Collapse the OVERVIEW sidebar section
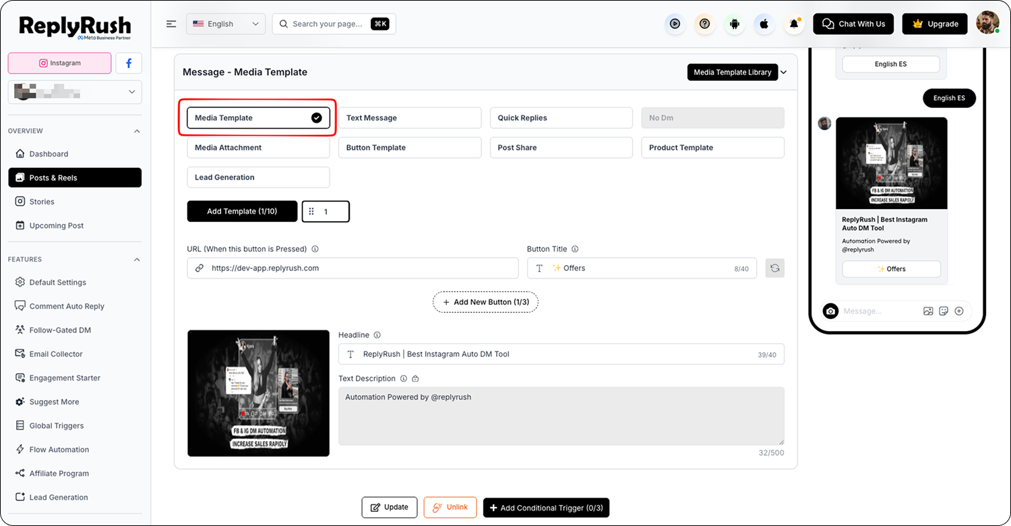This screenshot has height=526, width=1011. point(137,131)
